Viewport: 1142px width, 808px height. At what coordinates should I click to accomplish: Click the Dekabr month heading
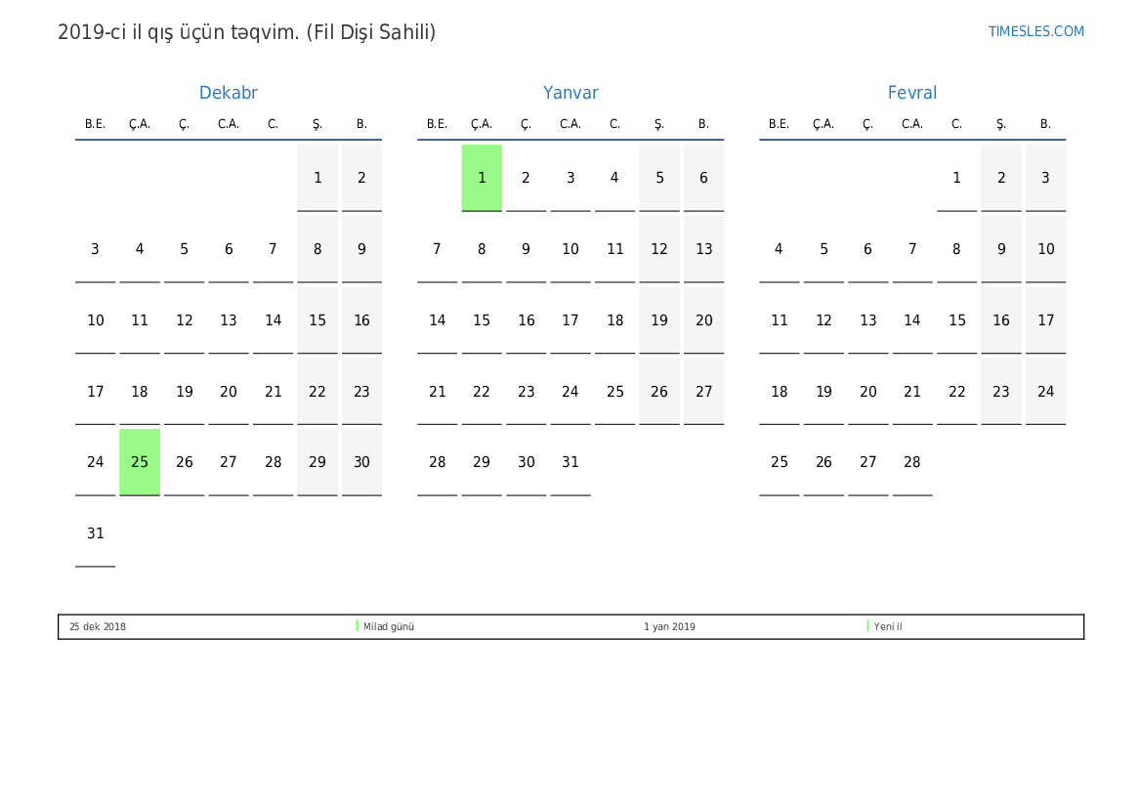pyautogui.click(x=228, y=93)
